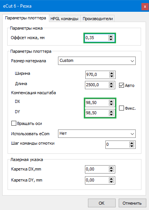
Task: Decrease Шаг команды отмотки with down arrow
Action: pyautogui.click(x=132, y=146)
